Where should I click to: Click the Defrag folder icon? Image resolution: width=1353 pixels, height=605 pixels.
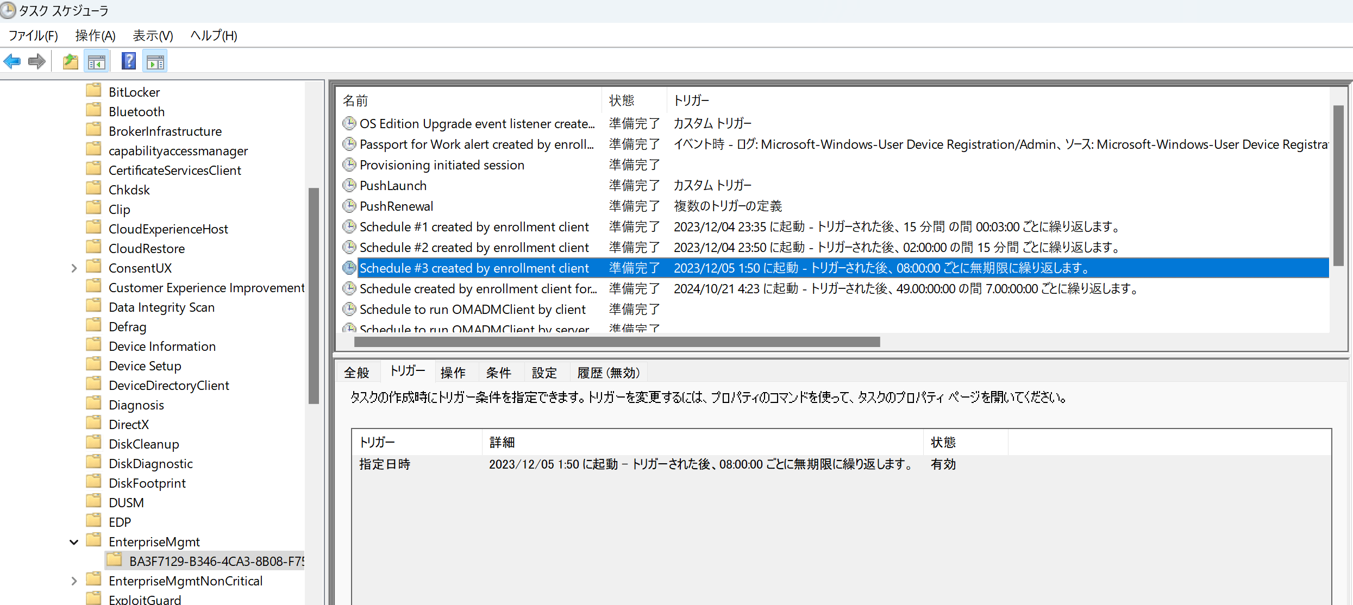point(94,324)
